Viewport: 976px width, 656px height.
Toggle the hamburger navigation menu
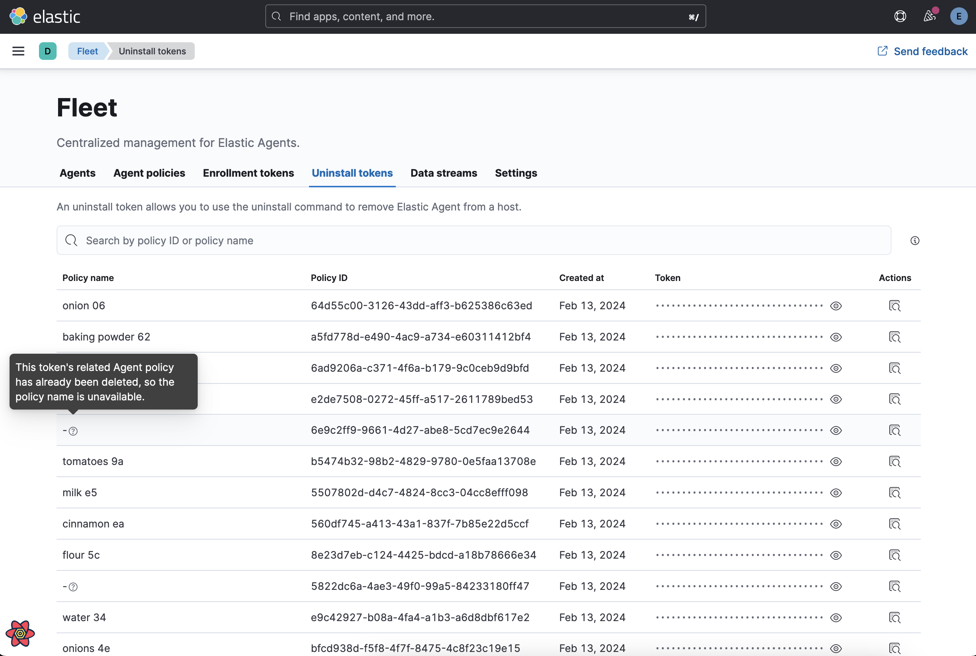pos(18,51)
